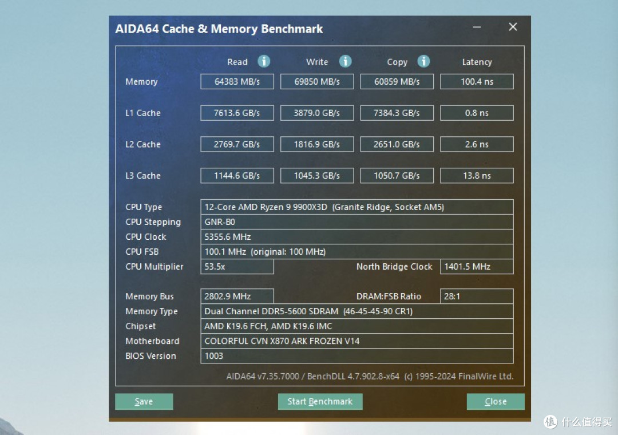Click the L2 Cache row label
Viewport: 618px width, 435px height.
(x=142, y=144)
